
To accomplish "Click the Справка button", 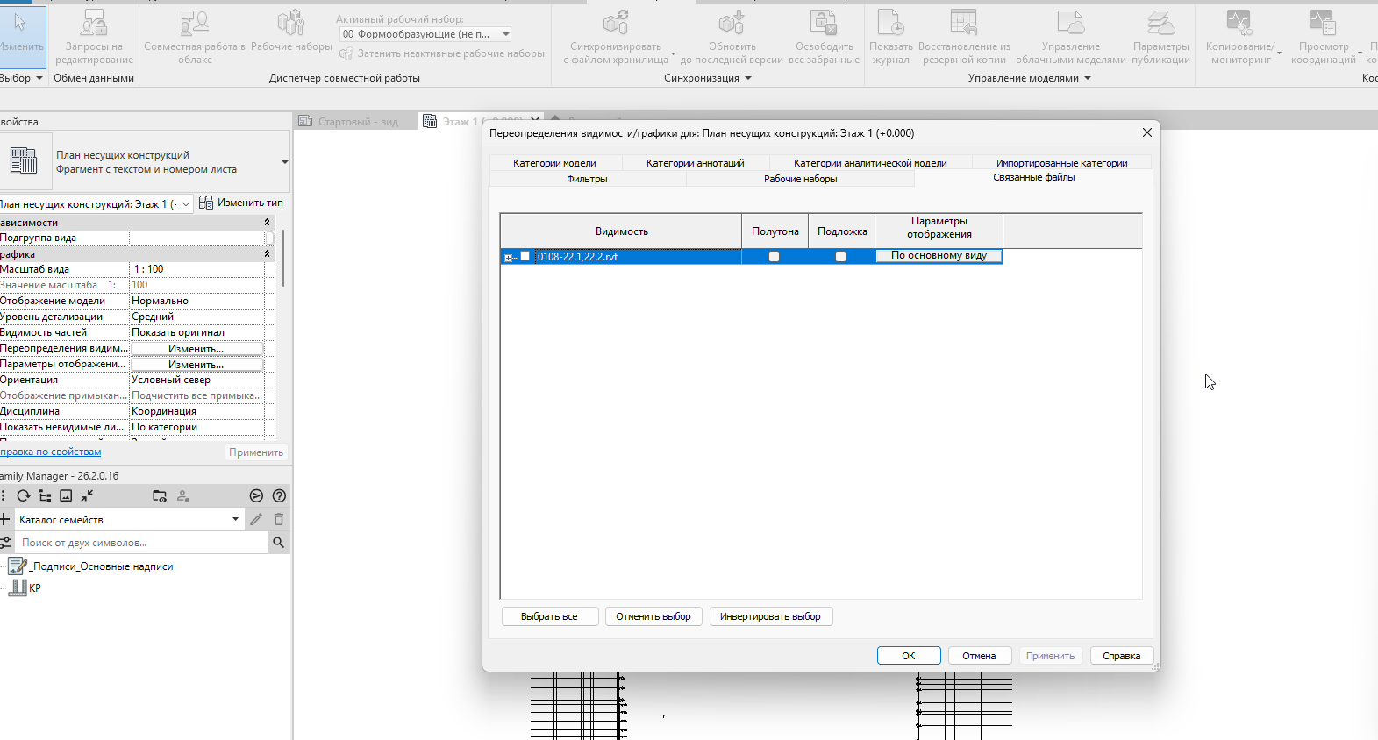I will [1121, 656].
